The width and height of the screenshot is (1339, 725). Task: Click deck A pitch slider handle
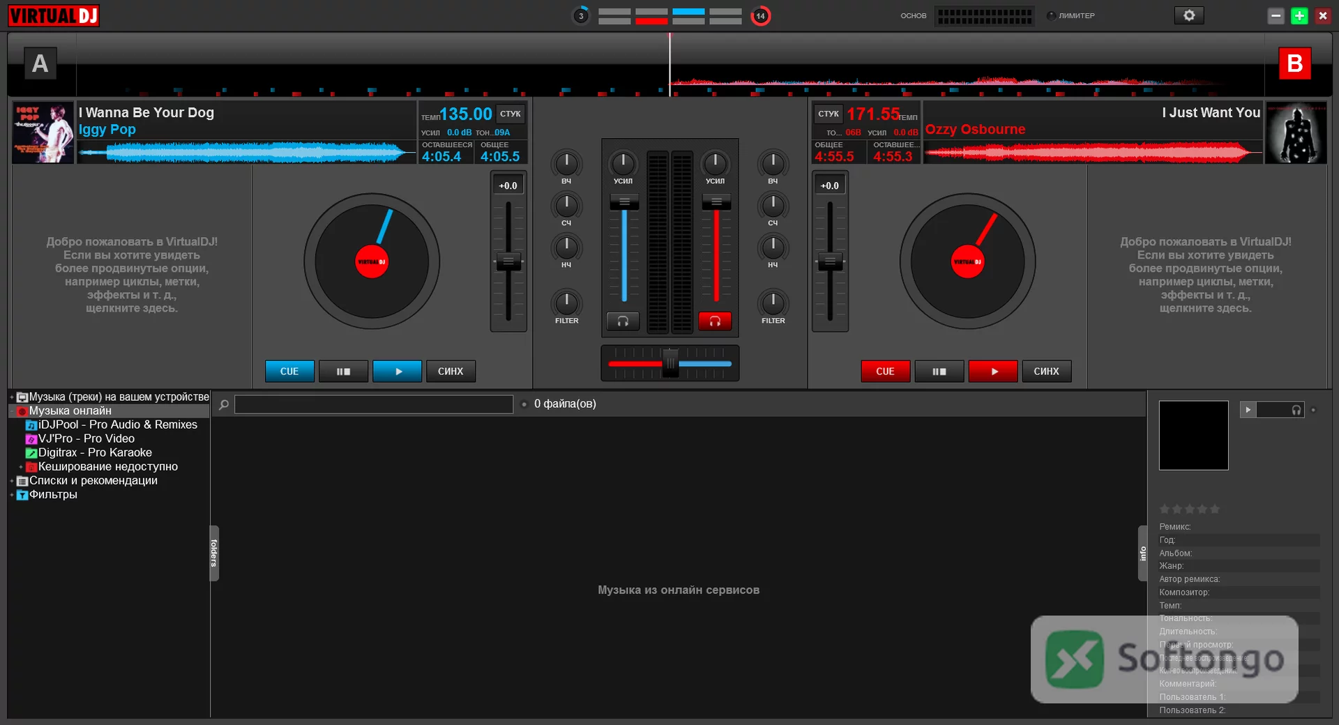508,262
